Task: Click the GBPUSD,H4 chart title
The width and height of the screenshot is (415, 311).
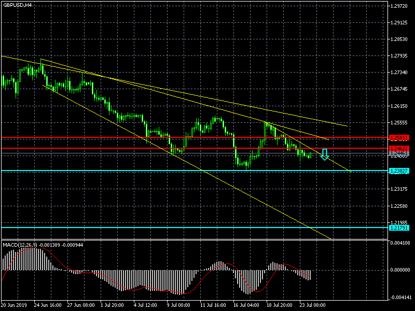Action: coord(17,5)
